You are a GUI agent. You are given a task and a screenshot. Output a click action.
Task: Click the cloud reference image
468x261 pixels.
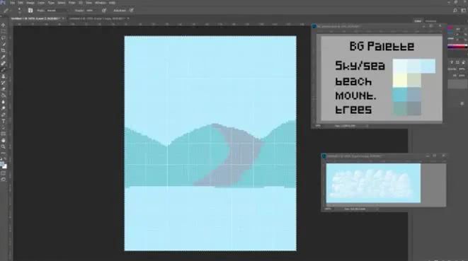[x=373, y=183]
